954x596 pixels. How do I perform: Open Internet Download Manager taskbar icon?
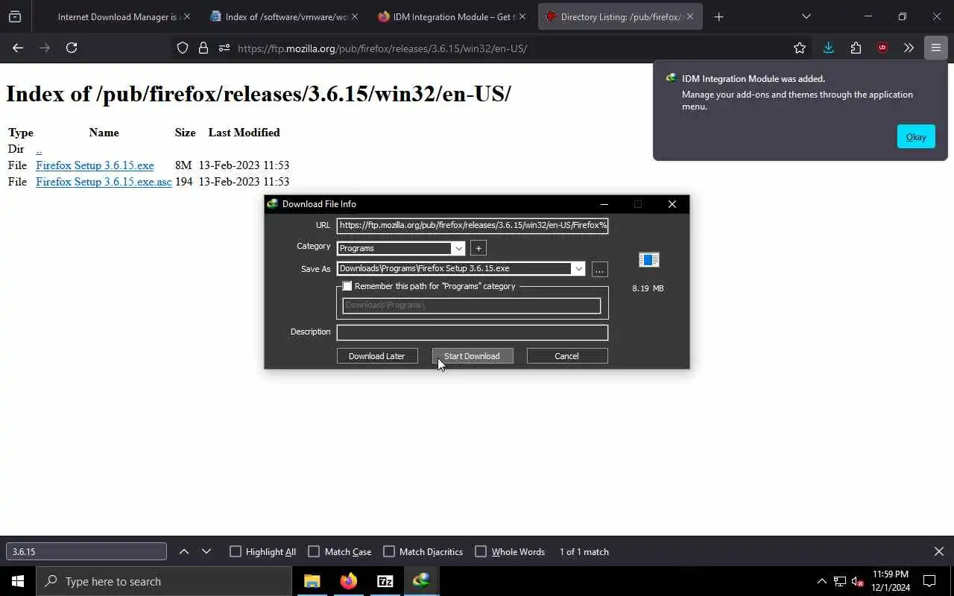(x=422, y=581)
